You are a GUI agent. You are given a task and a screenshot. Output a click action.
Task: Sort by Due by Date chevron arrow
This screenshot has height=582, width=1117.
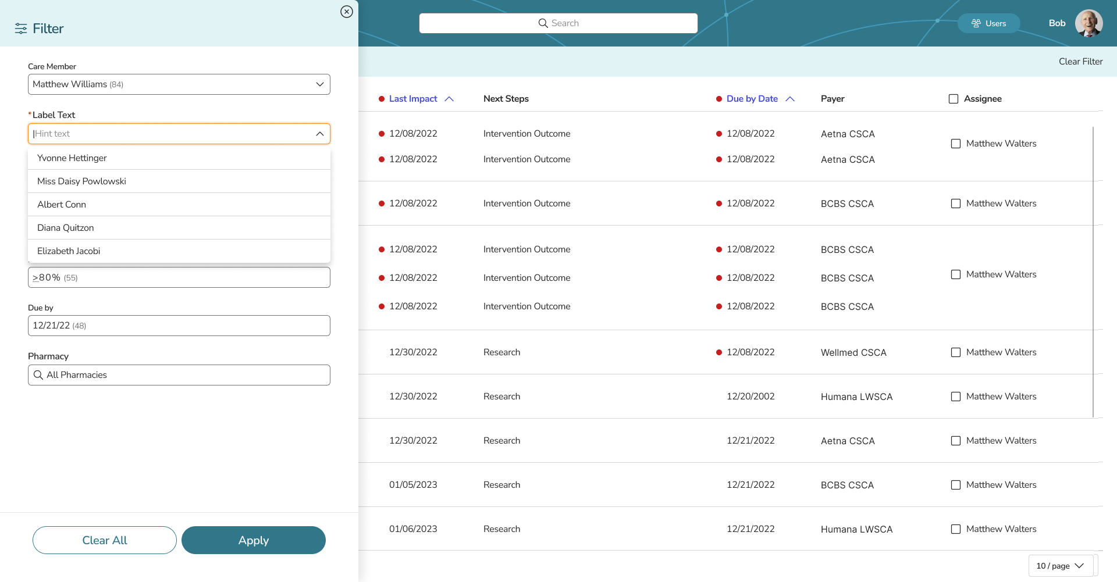click(x=790, y=99)
